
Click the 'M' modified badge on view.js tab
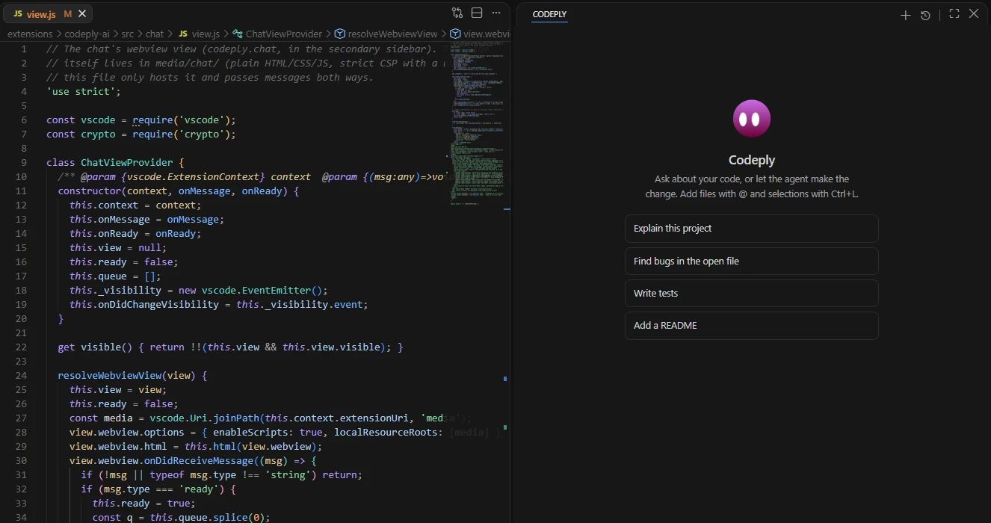68,13
